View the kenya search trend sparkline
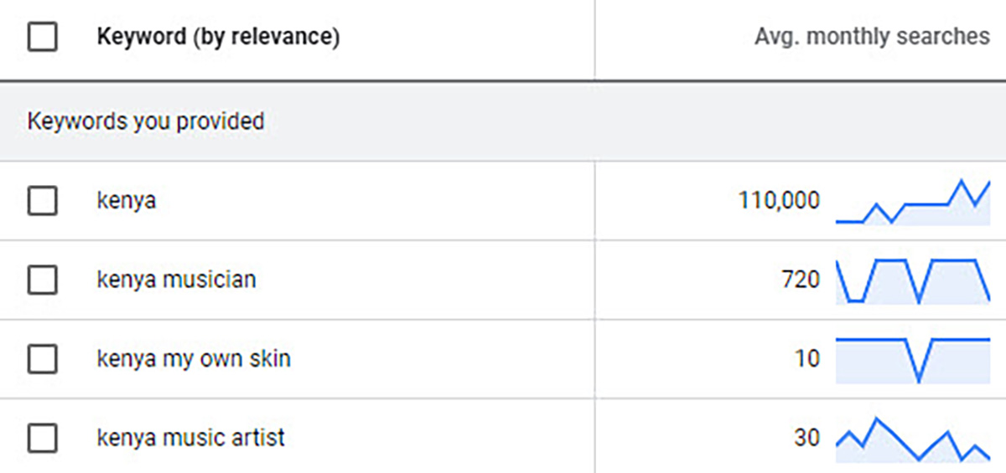1006x473 pixels. 913,203
